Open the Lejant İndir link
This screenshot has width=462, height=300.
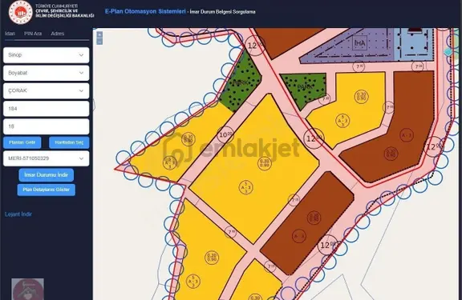[18, 214]
